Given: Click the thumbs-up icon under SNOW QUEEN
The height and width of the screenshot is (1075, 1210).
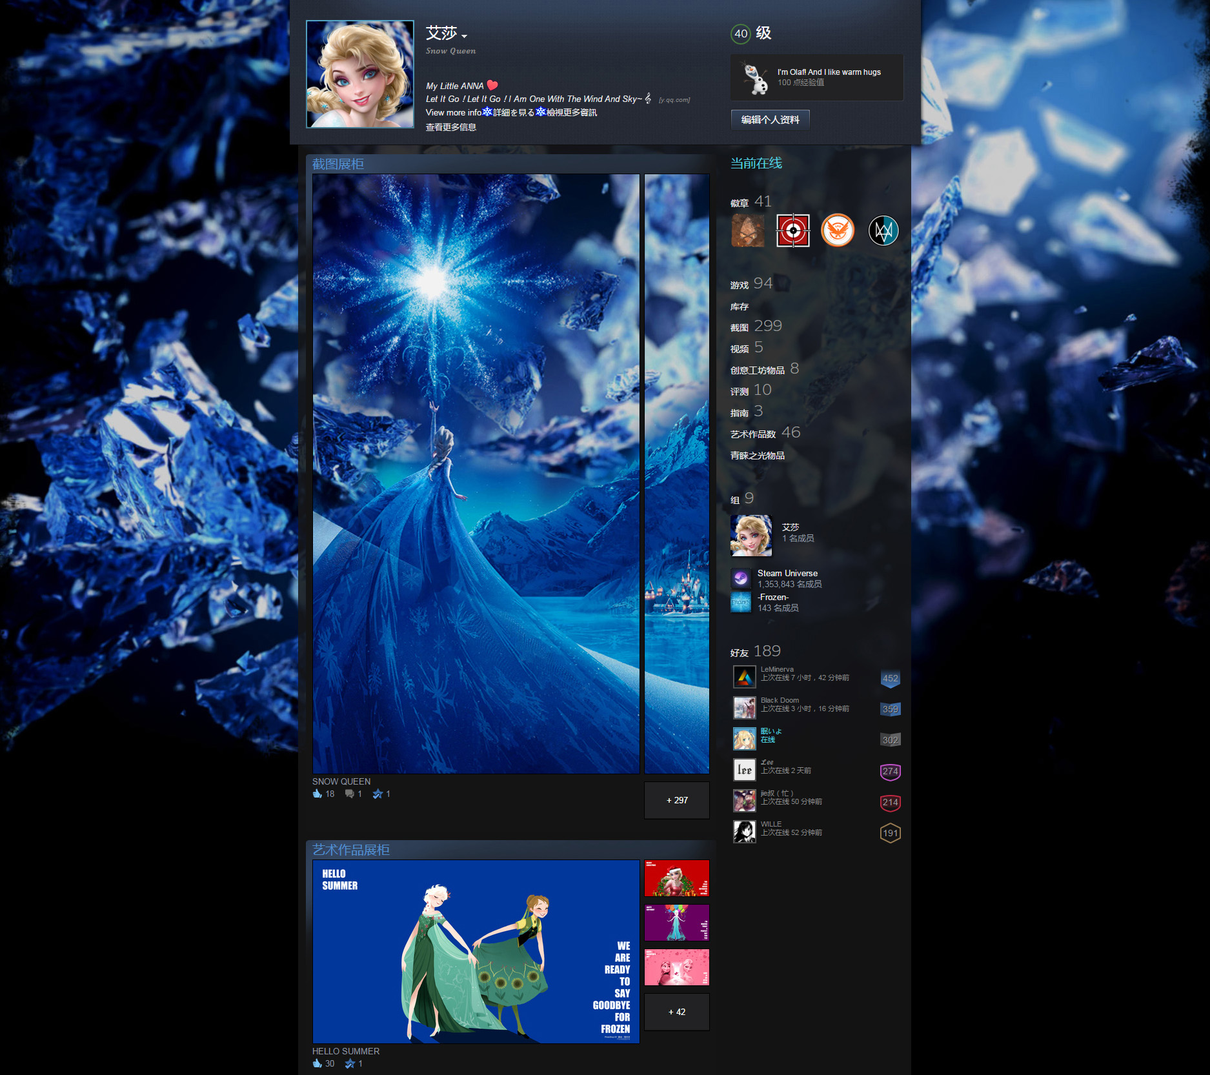Looking at the screenshot, I should 317,794.
